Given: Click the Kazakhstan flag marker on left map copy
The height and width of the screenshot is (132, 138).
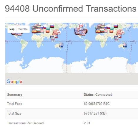Looking at the screenshot, I should (48, 28).
